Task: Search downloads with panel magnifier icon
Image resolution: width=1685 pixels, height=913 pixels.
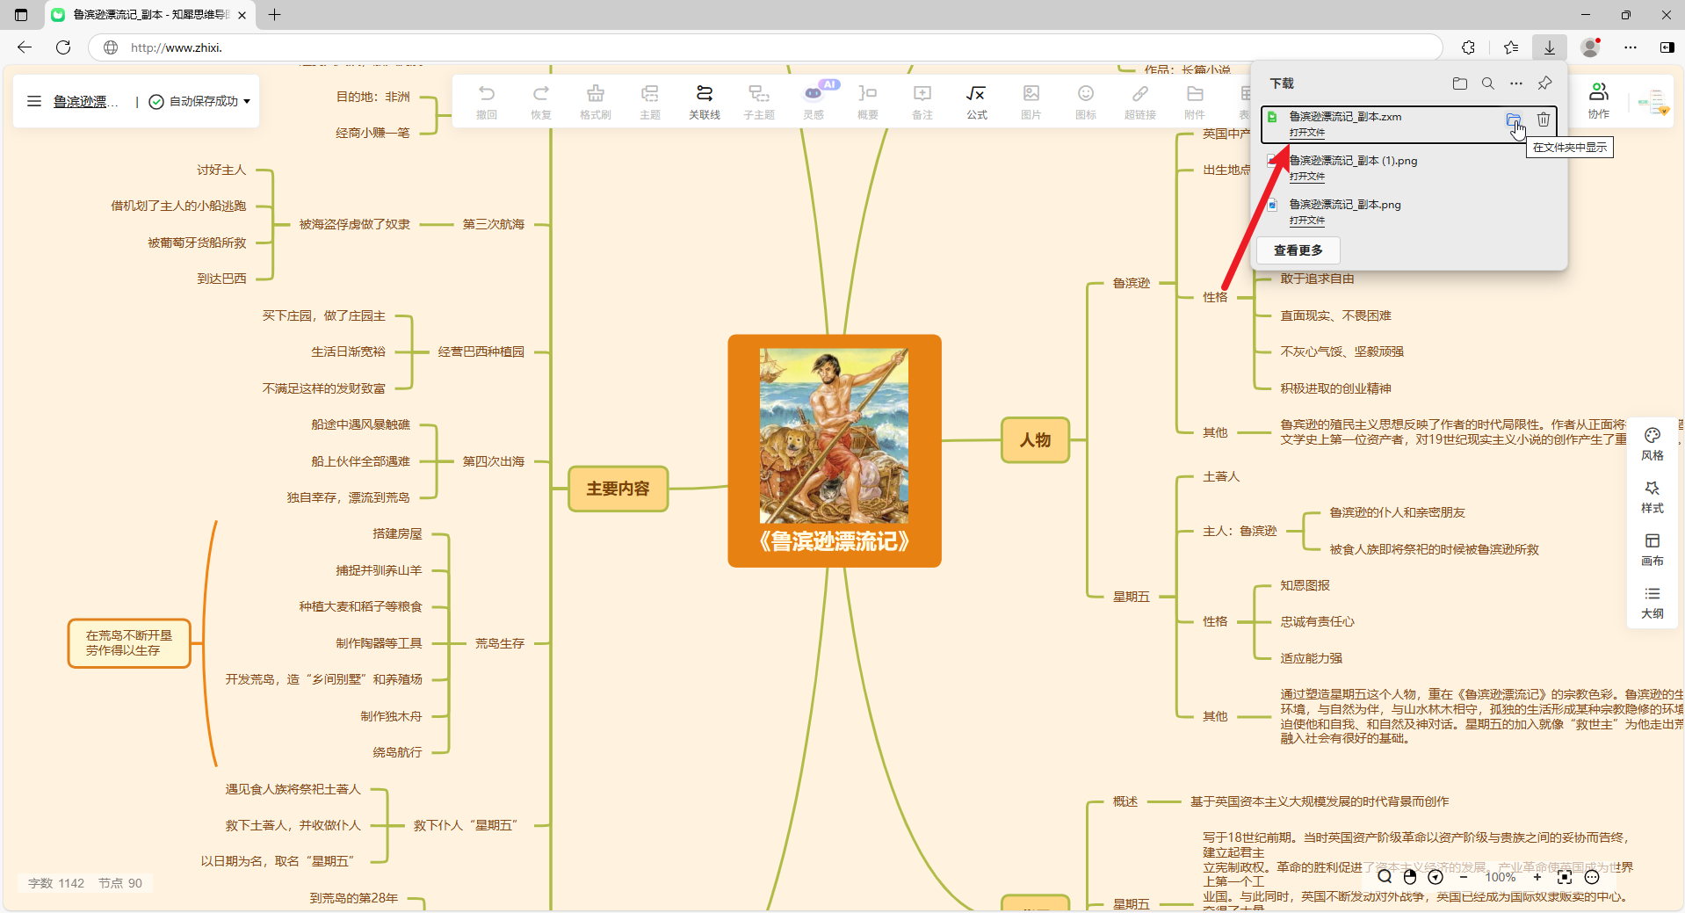Action: click(1488, 83)
